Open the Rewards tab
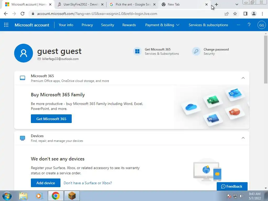The image size is (268, 201). coord(129,25)
